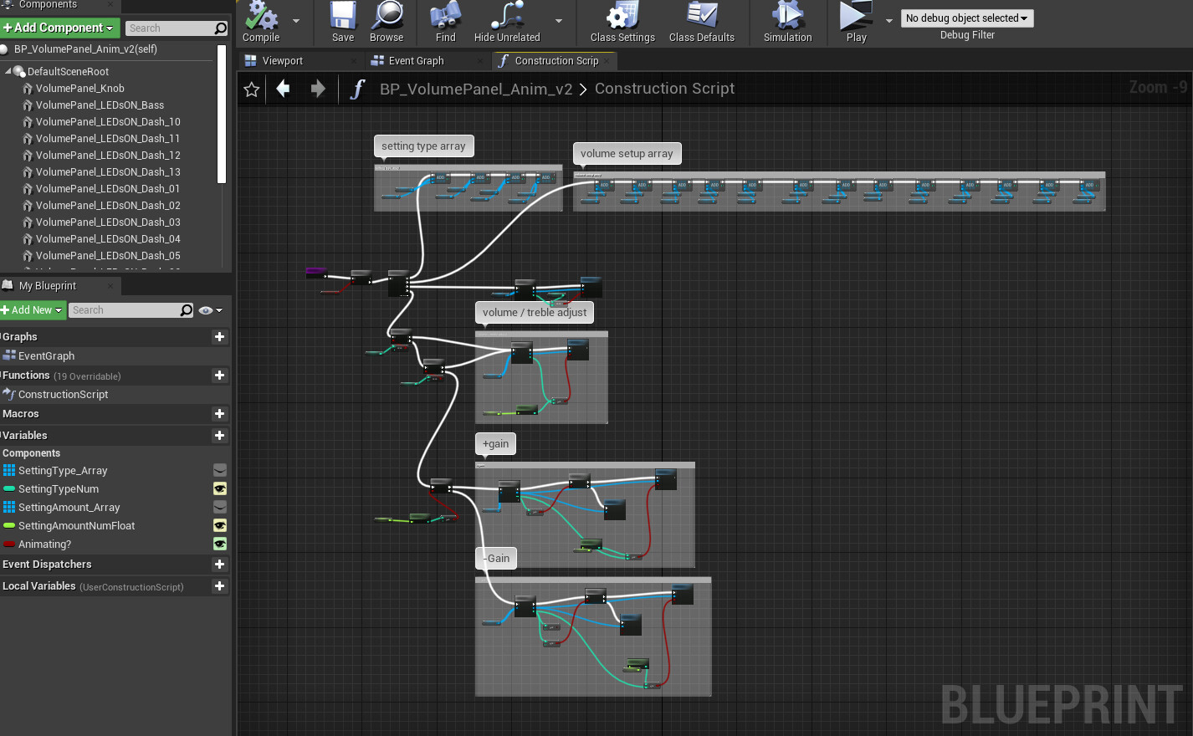Open the debug object selector dropdown
This screenshot has height=736, width=1193.
click(967, 18)
